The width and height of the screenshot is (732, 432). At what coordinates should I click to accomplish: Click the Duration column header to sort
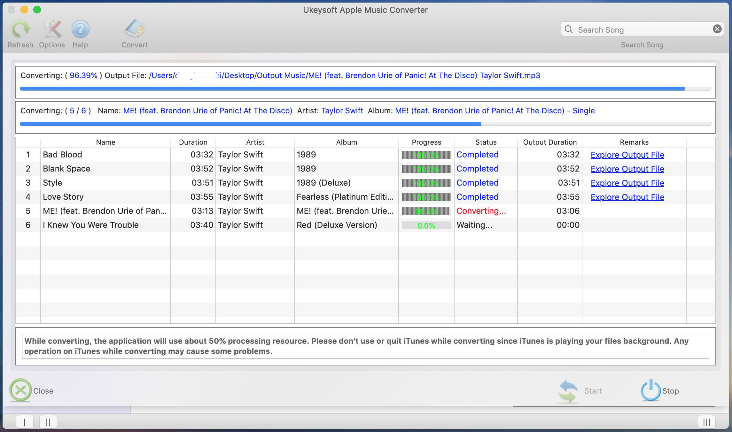pyautogui.click(x=193, y=142)
